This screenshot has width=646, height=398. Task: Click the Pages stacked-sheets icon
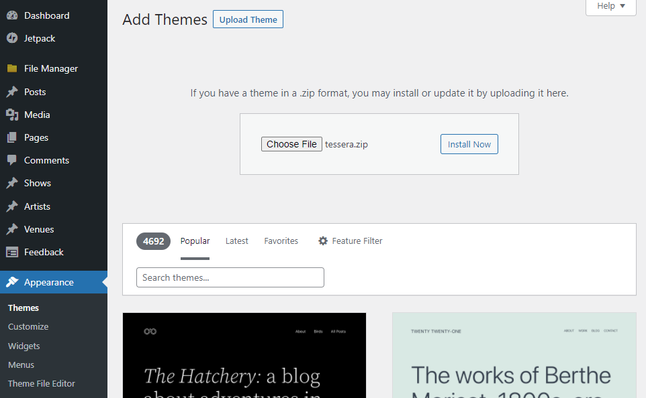[12, 137]
